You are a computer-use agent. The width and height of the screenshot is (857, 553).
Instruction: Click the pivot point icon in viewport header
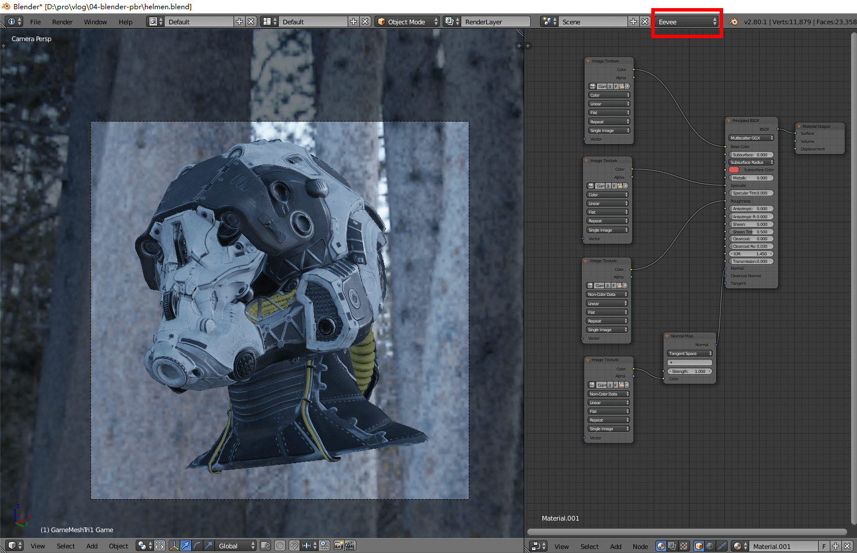144,545
